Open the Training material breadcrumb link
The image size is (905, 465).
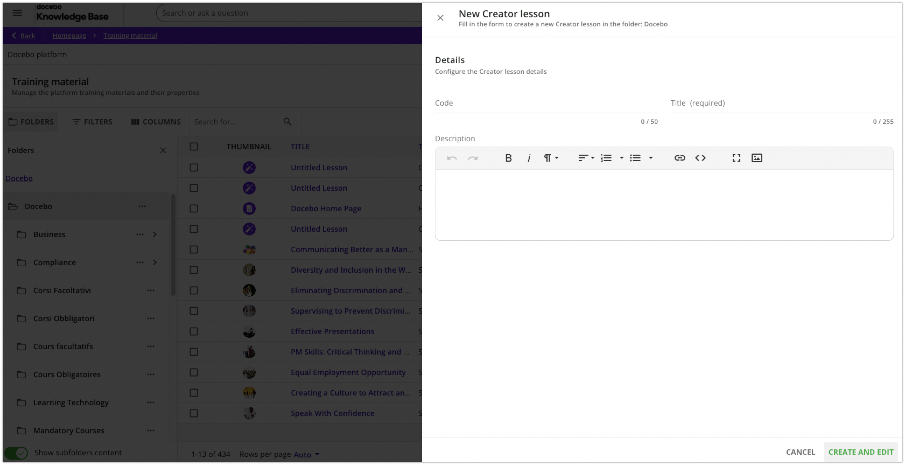[130, 35]
